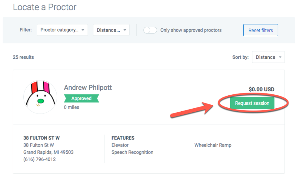
Task: Expand the Distance filter dropdown
Action: tap(111, 30)
